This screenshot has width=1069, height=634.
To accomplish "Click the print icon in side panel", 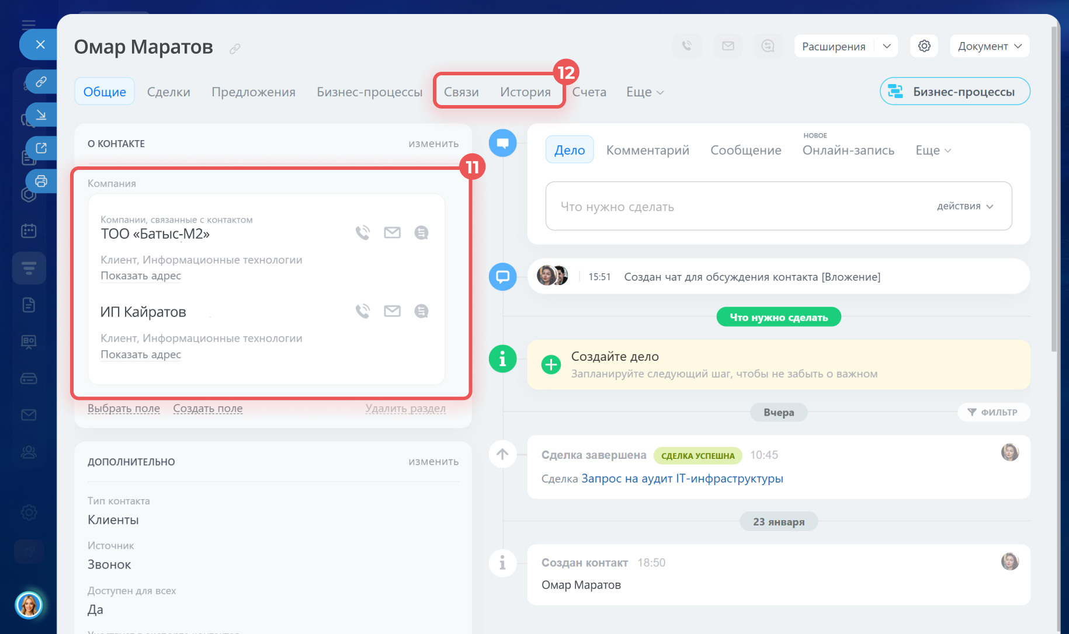I will pyautogui.click(x=41, y=181).
